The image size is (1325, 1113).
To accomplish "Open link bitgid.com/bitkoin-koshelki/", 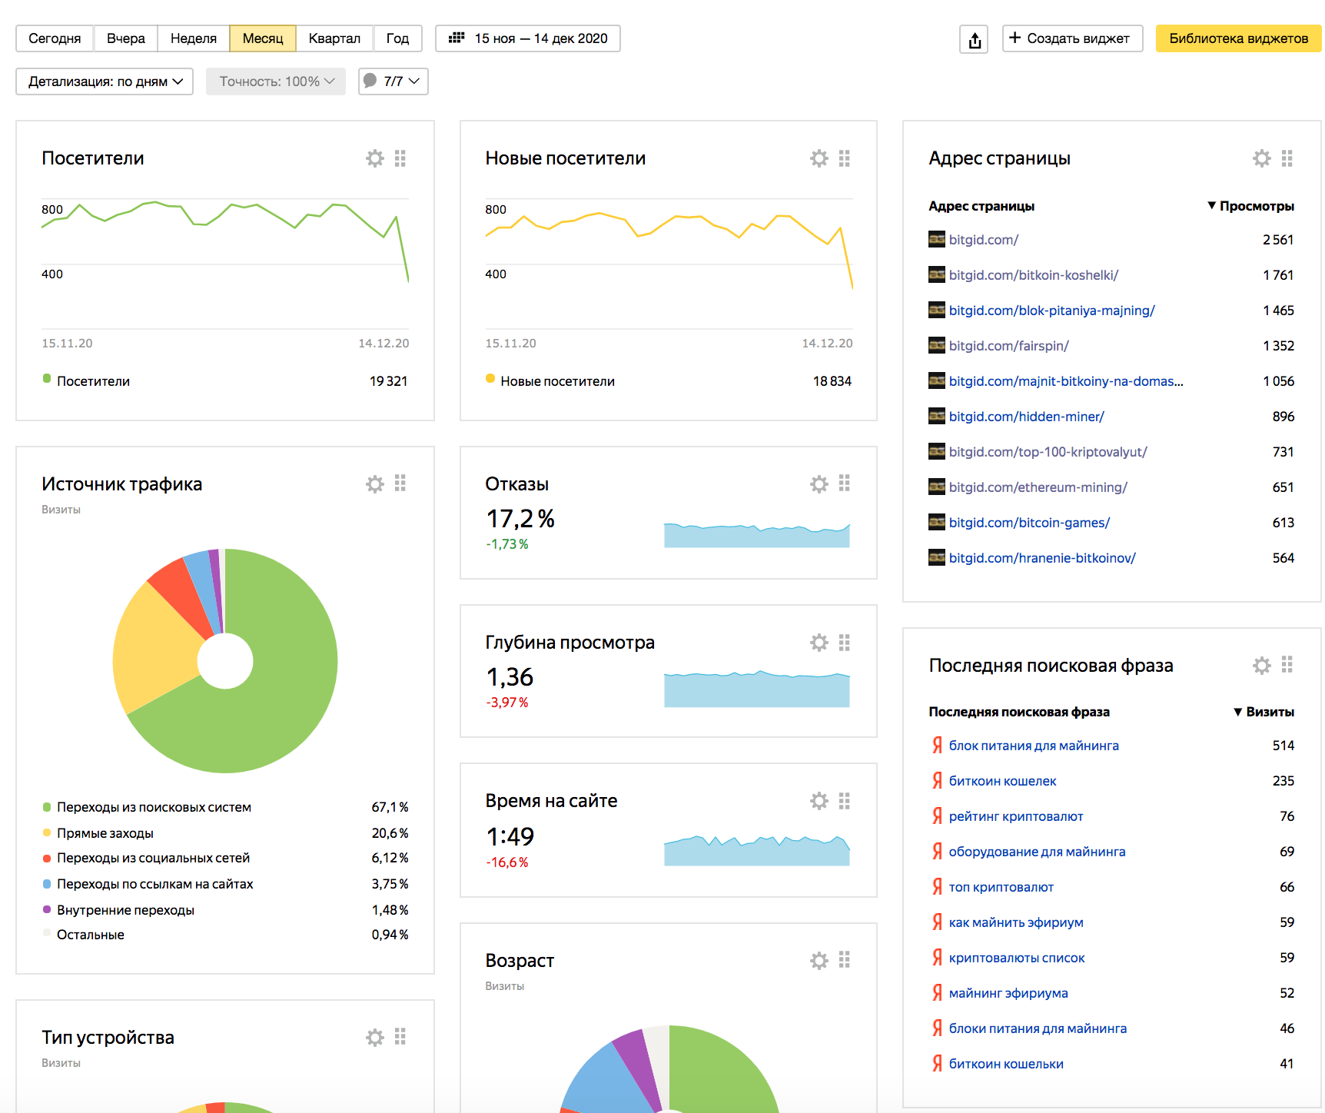I will click(1033, 275).
